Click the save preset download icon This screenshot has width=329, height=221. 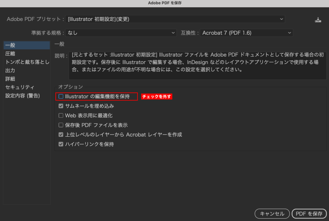pos(318,20)
